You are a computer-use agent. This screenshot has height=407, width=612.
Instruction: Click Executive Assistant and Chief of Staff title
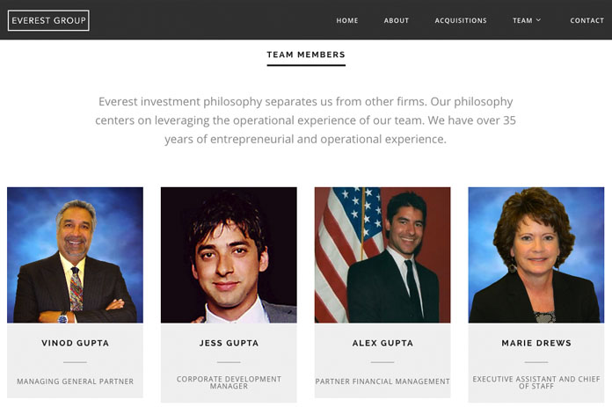tap(536, 382)
